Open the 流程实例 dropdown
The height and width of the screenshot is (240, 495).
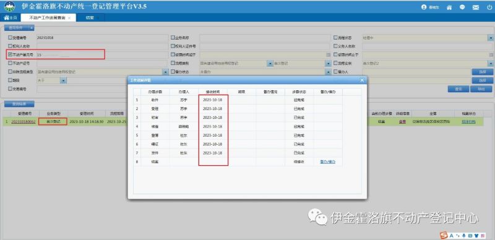pyautogui.click(x=491, y=64)
